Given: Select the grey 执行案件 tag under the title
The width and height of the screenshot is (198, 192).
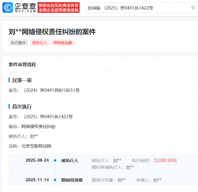Looking at the screenshot, I should coord(18,43).
